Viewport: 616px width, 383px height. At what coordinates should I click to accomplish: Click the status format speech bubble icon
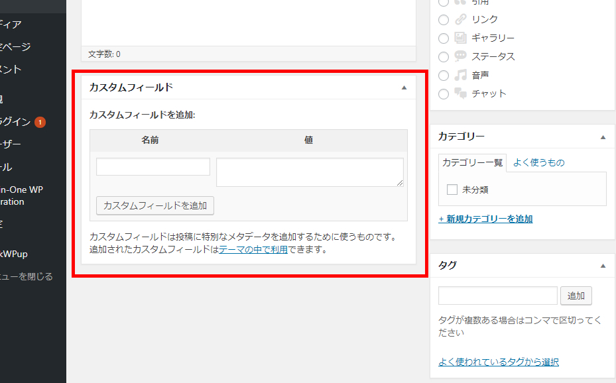point(461,56)
